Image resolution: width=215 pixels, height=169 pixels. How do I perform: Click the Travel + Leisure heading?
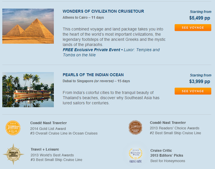(45, 149)
